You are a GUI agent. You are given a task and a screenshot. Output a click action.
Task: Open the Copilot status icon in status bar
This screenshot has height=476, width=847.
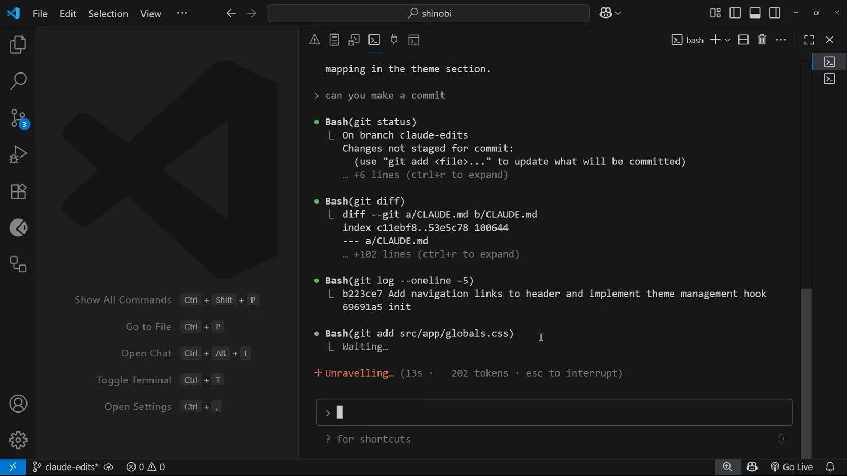click(x=752, y=467)
